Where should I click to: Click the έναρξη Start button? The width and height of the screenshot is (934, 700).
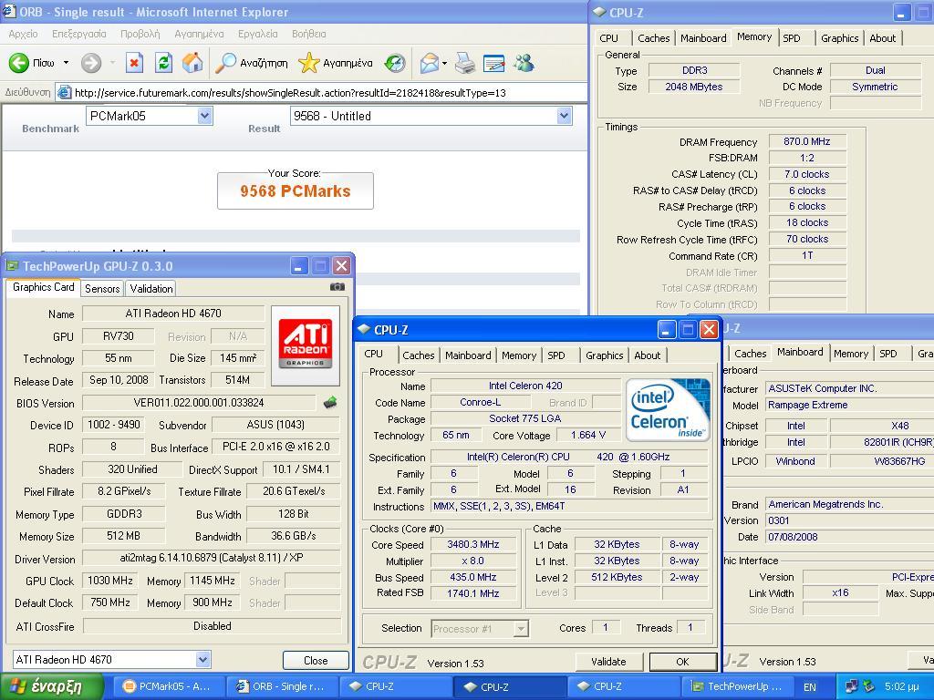pyautogui.click(x=51, y=686)
